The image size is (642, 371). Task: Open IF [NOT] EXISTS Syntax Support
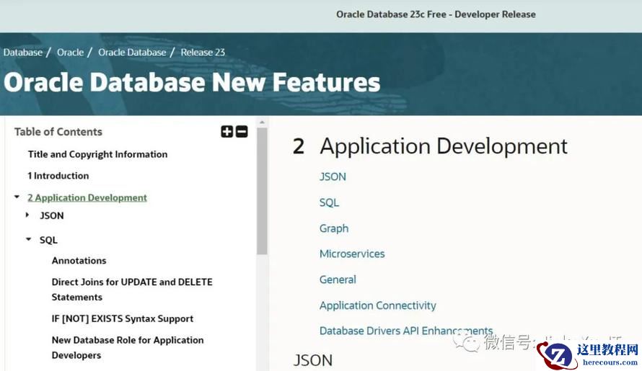(x=123, y=318)
